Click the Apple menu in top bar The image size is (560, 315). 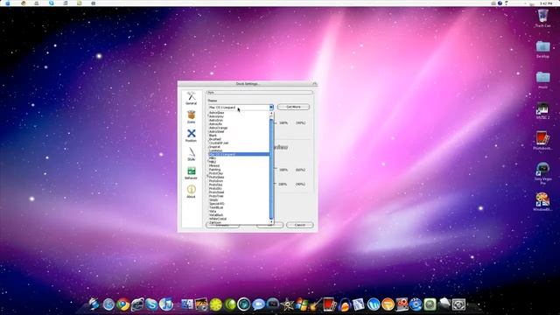coord(8,3)
